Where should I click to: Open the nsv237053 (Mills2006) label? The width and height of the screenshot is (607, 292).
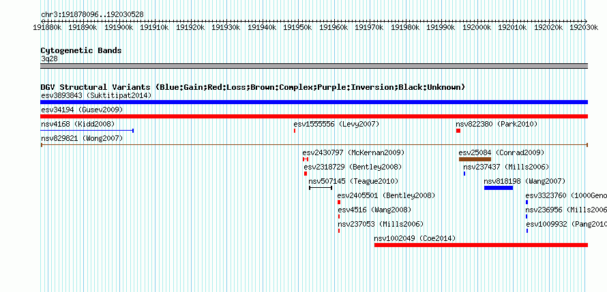point(381,224)
